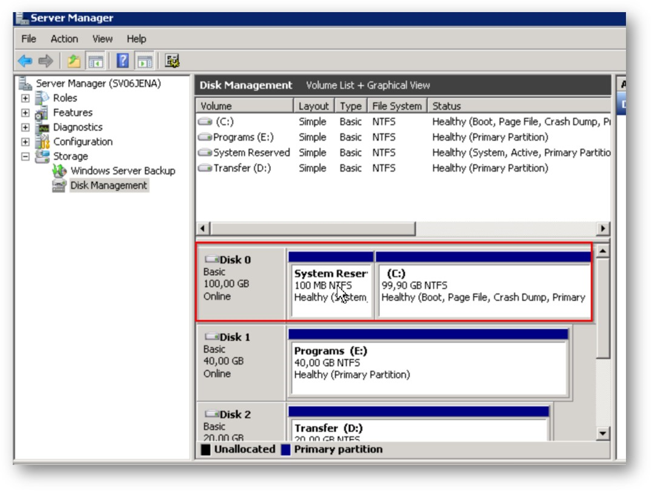652x491 pixels.
Task: Select the Programs (E:) partition block
Action: pyautogui.click(x=428, y=362)
